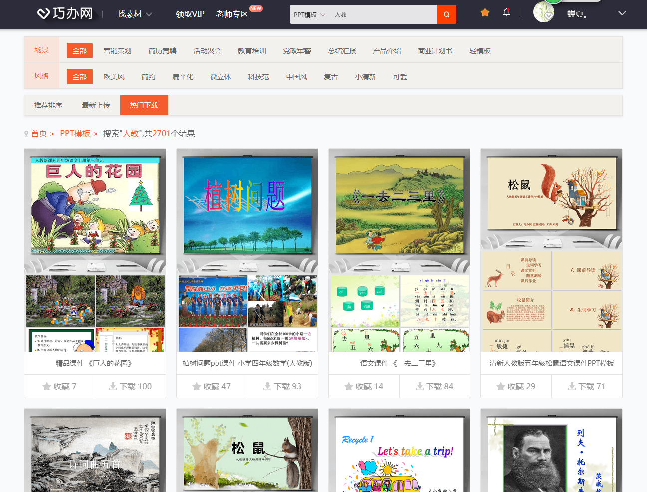This screenshot has height=492, width=647.
Task: Choose style filter 简约
Action: 148,77
